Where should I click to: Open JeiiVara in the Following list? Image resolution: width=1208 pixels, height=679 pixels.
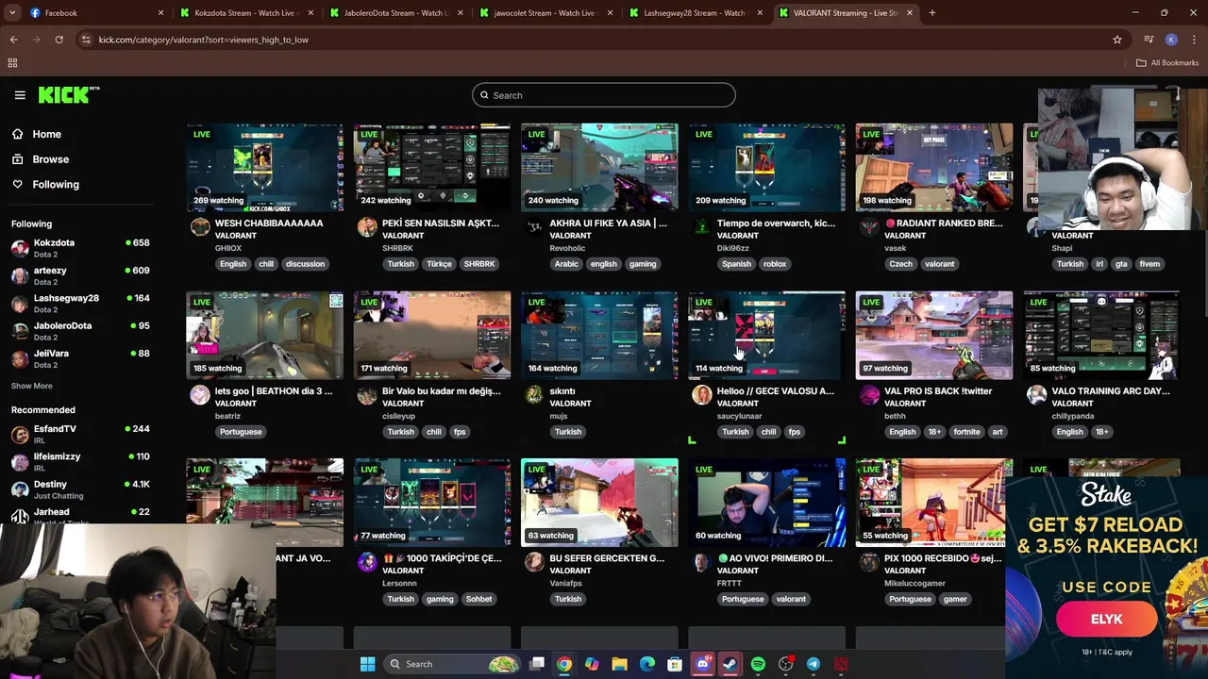pos(80,358)
